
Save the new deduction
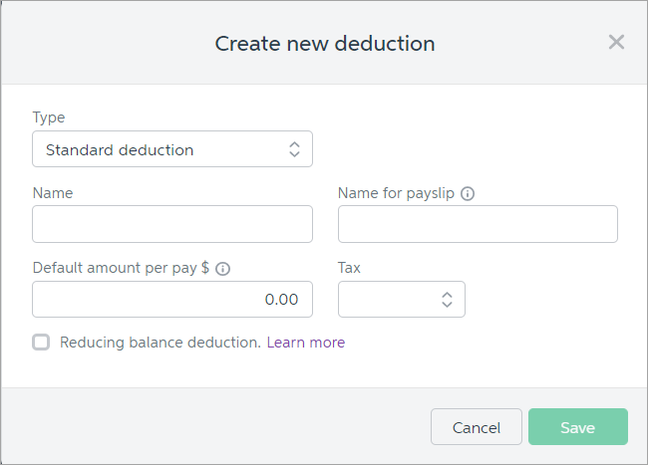tap(578, 427)
